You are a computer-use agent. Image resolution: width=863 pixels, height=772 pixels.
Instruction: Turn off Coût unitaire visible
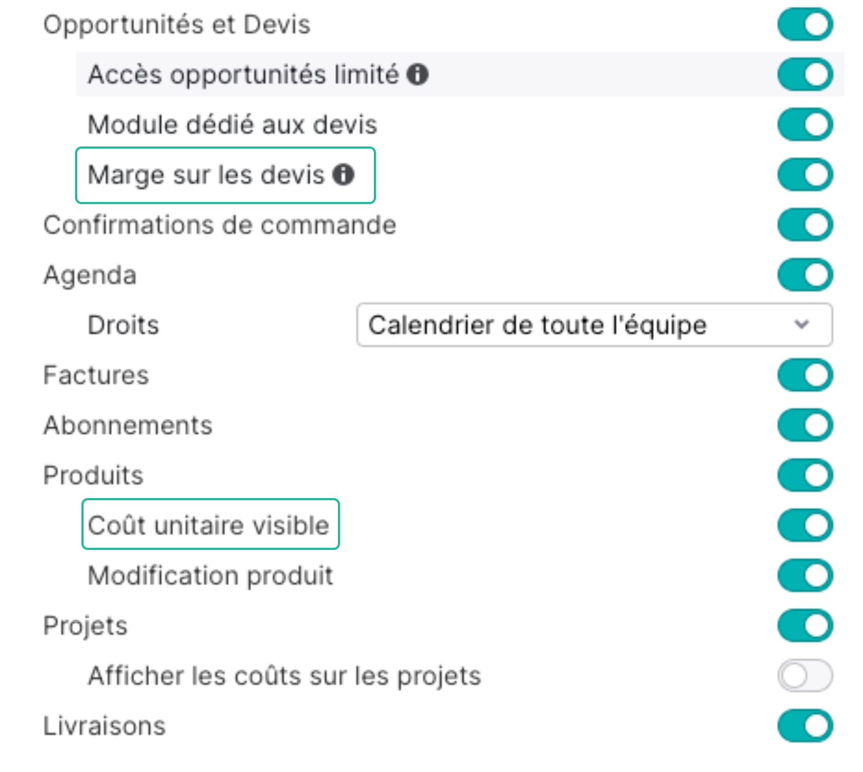pos(804,525)
